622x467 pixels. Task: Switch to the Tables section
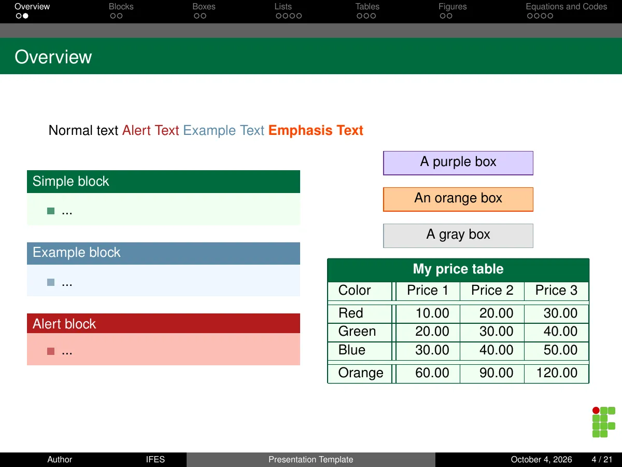click(367, 7)
